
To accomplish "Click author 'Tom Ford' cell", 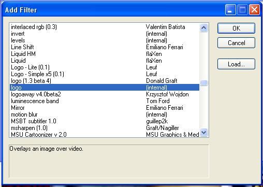I will pyautogui.click(x=158, y=101).
